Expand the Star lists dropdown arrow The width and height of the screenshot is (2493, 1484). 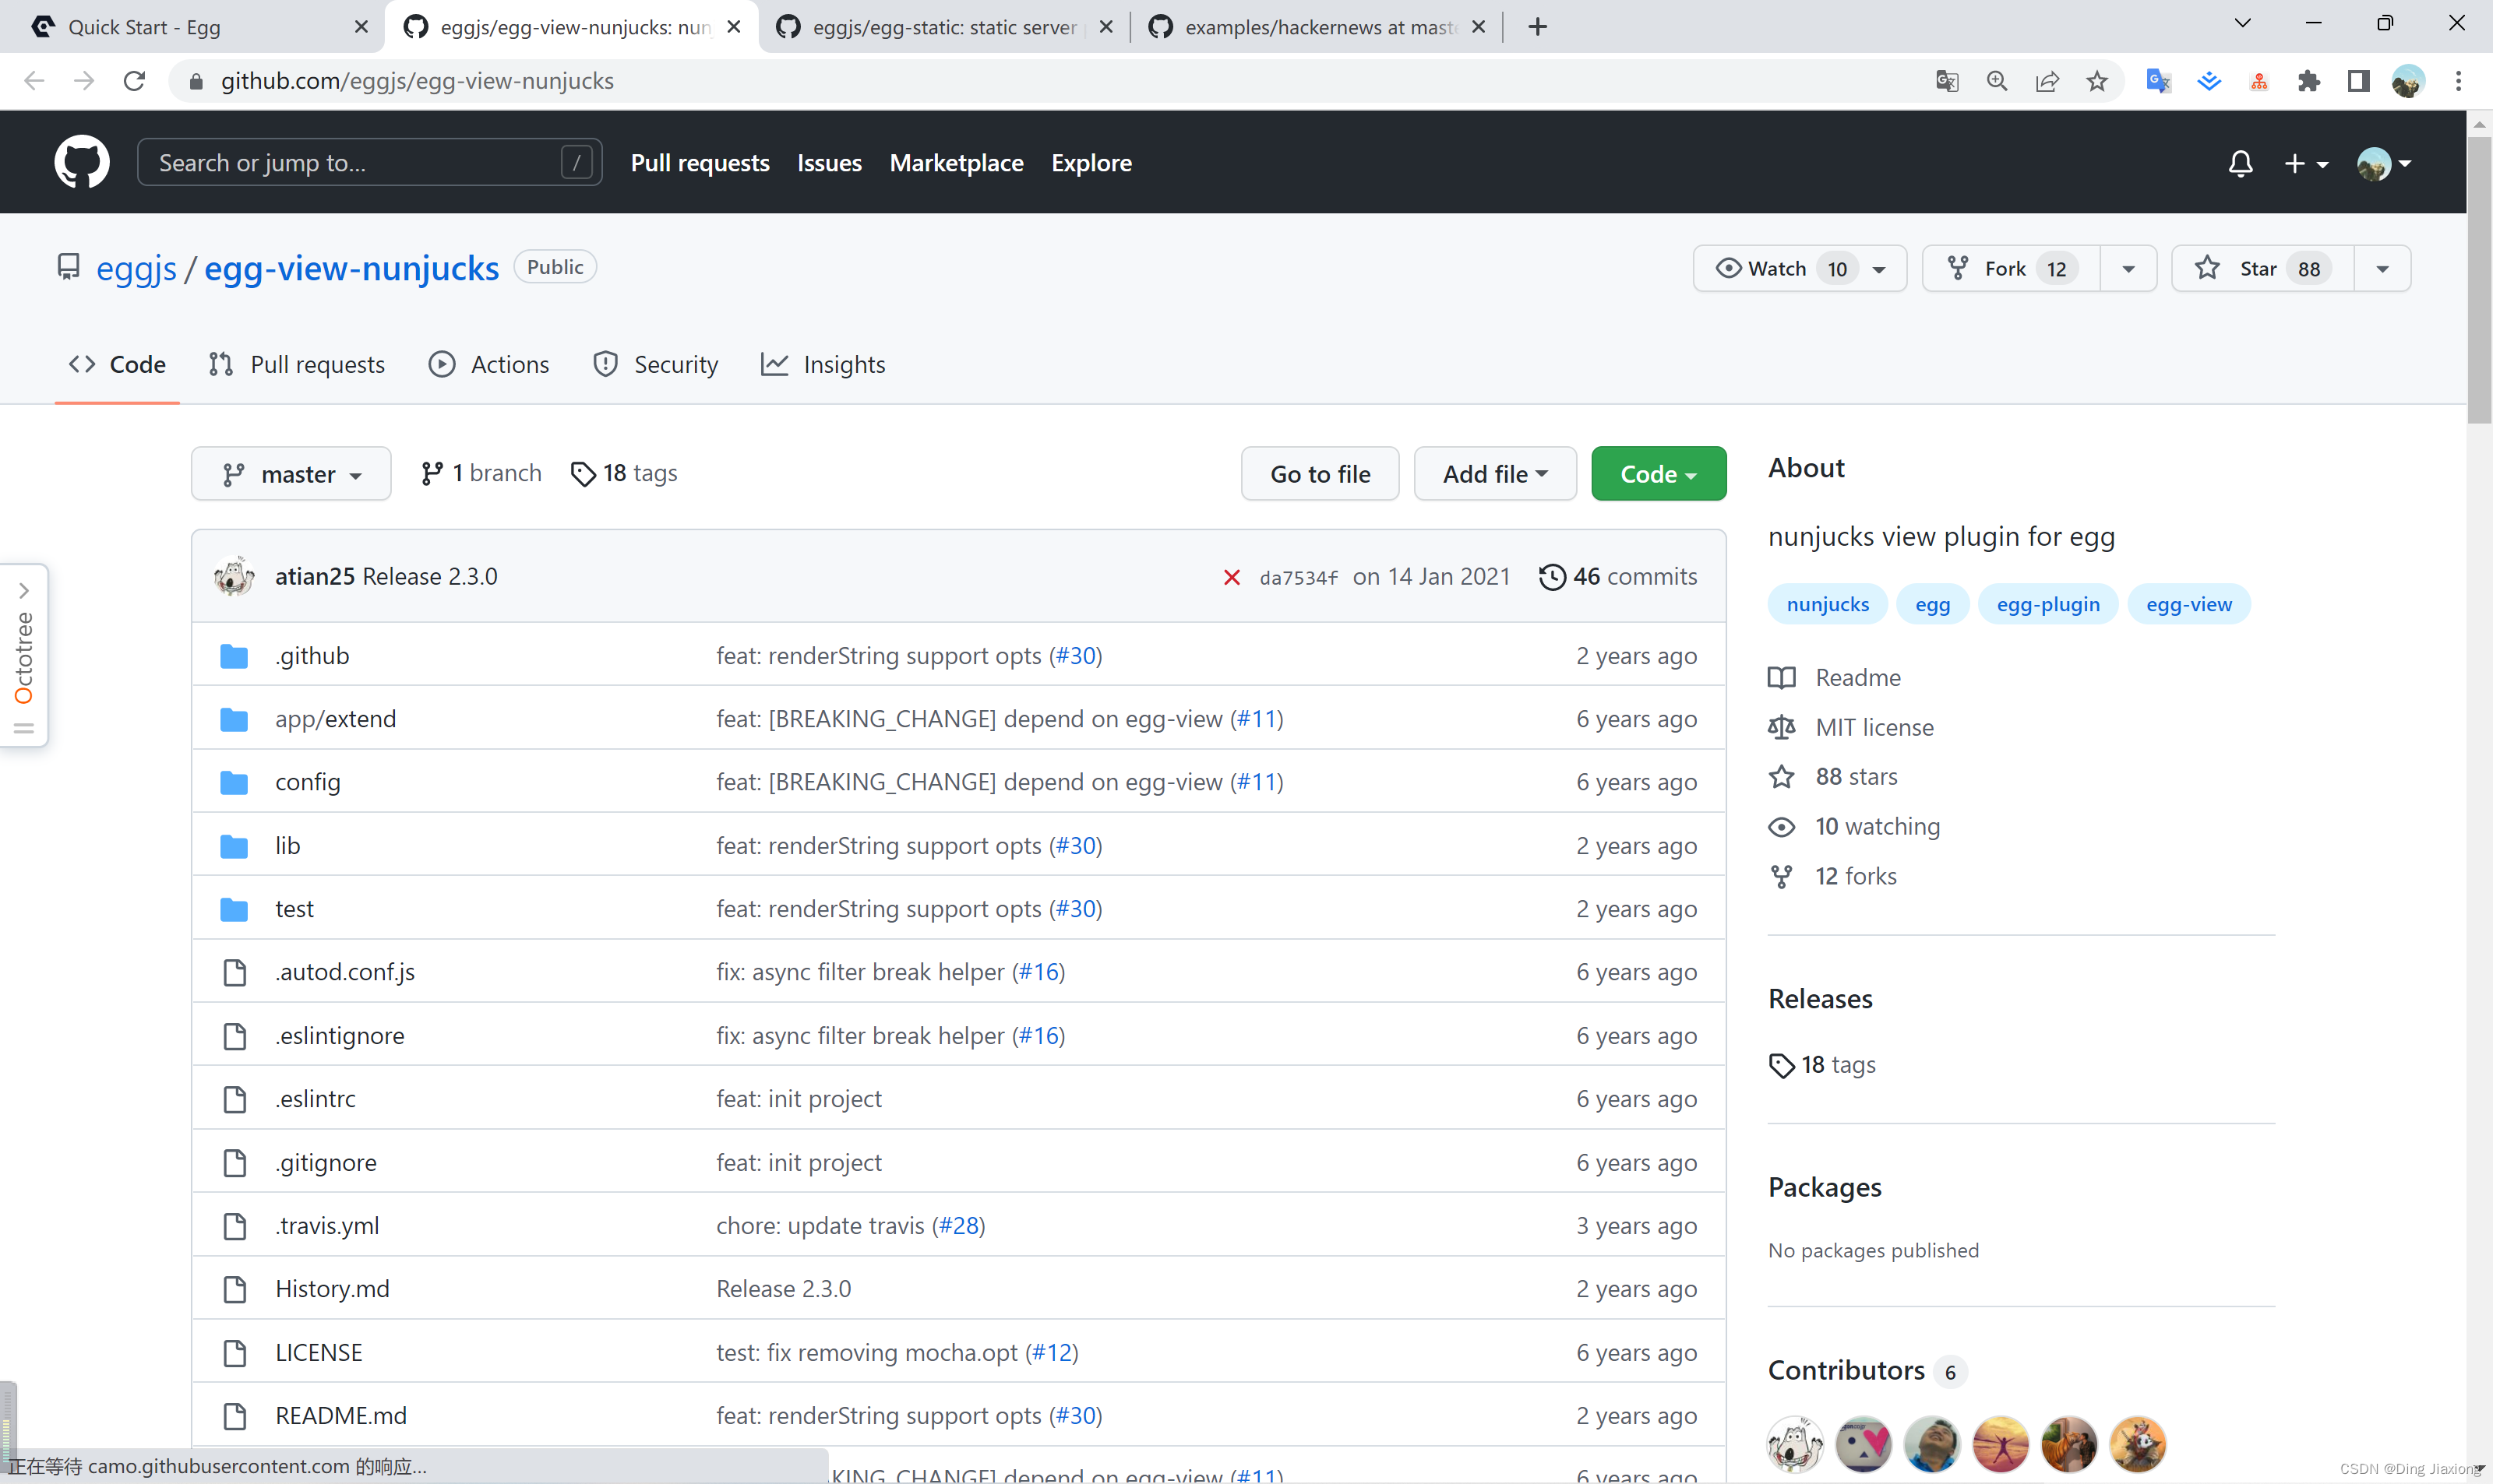(x=2383, y=268)
